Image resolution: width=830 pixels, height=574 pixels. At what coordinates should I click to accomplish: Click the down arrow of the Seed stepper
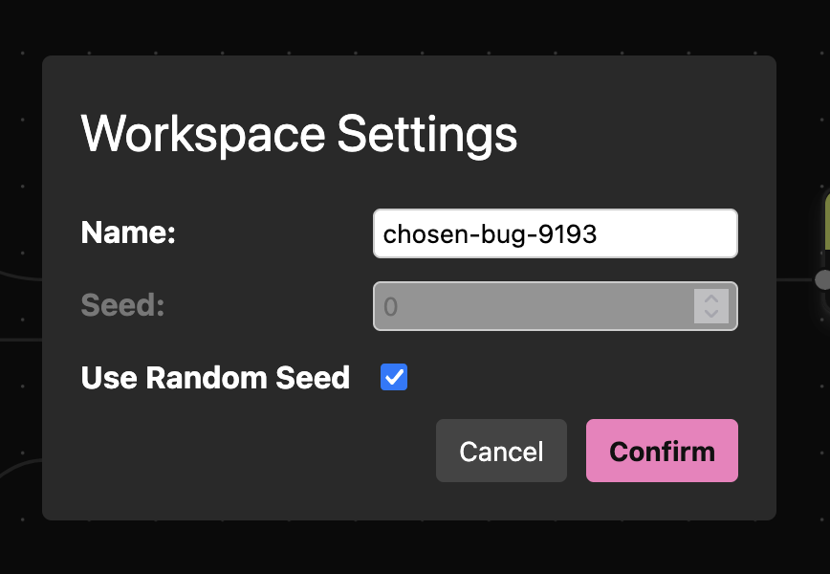tap(710, 313)
